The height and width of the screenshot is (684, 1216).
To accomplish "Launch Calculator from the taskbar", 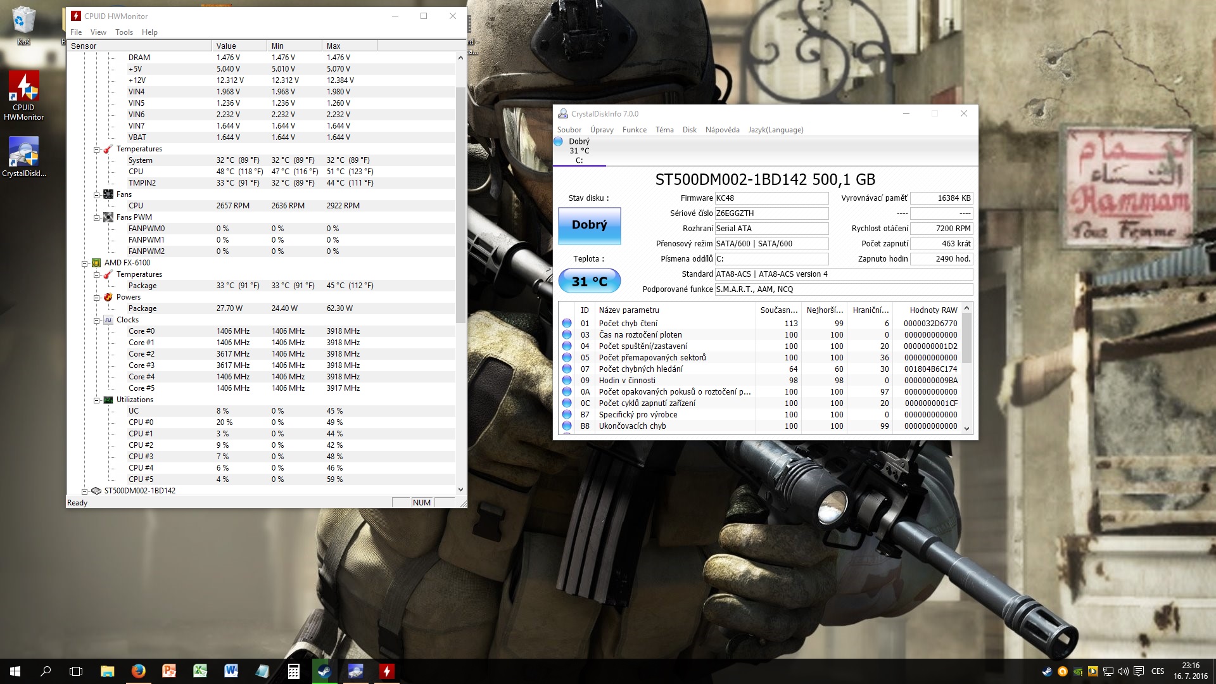I will coord(293,671).
